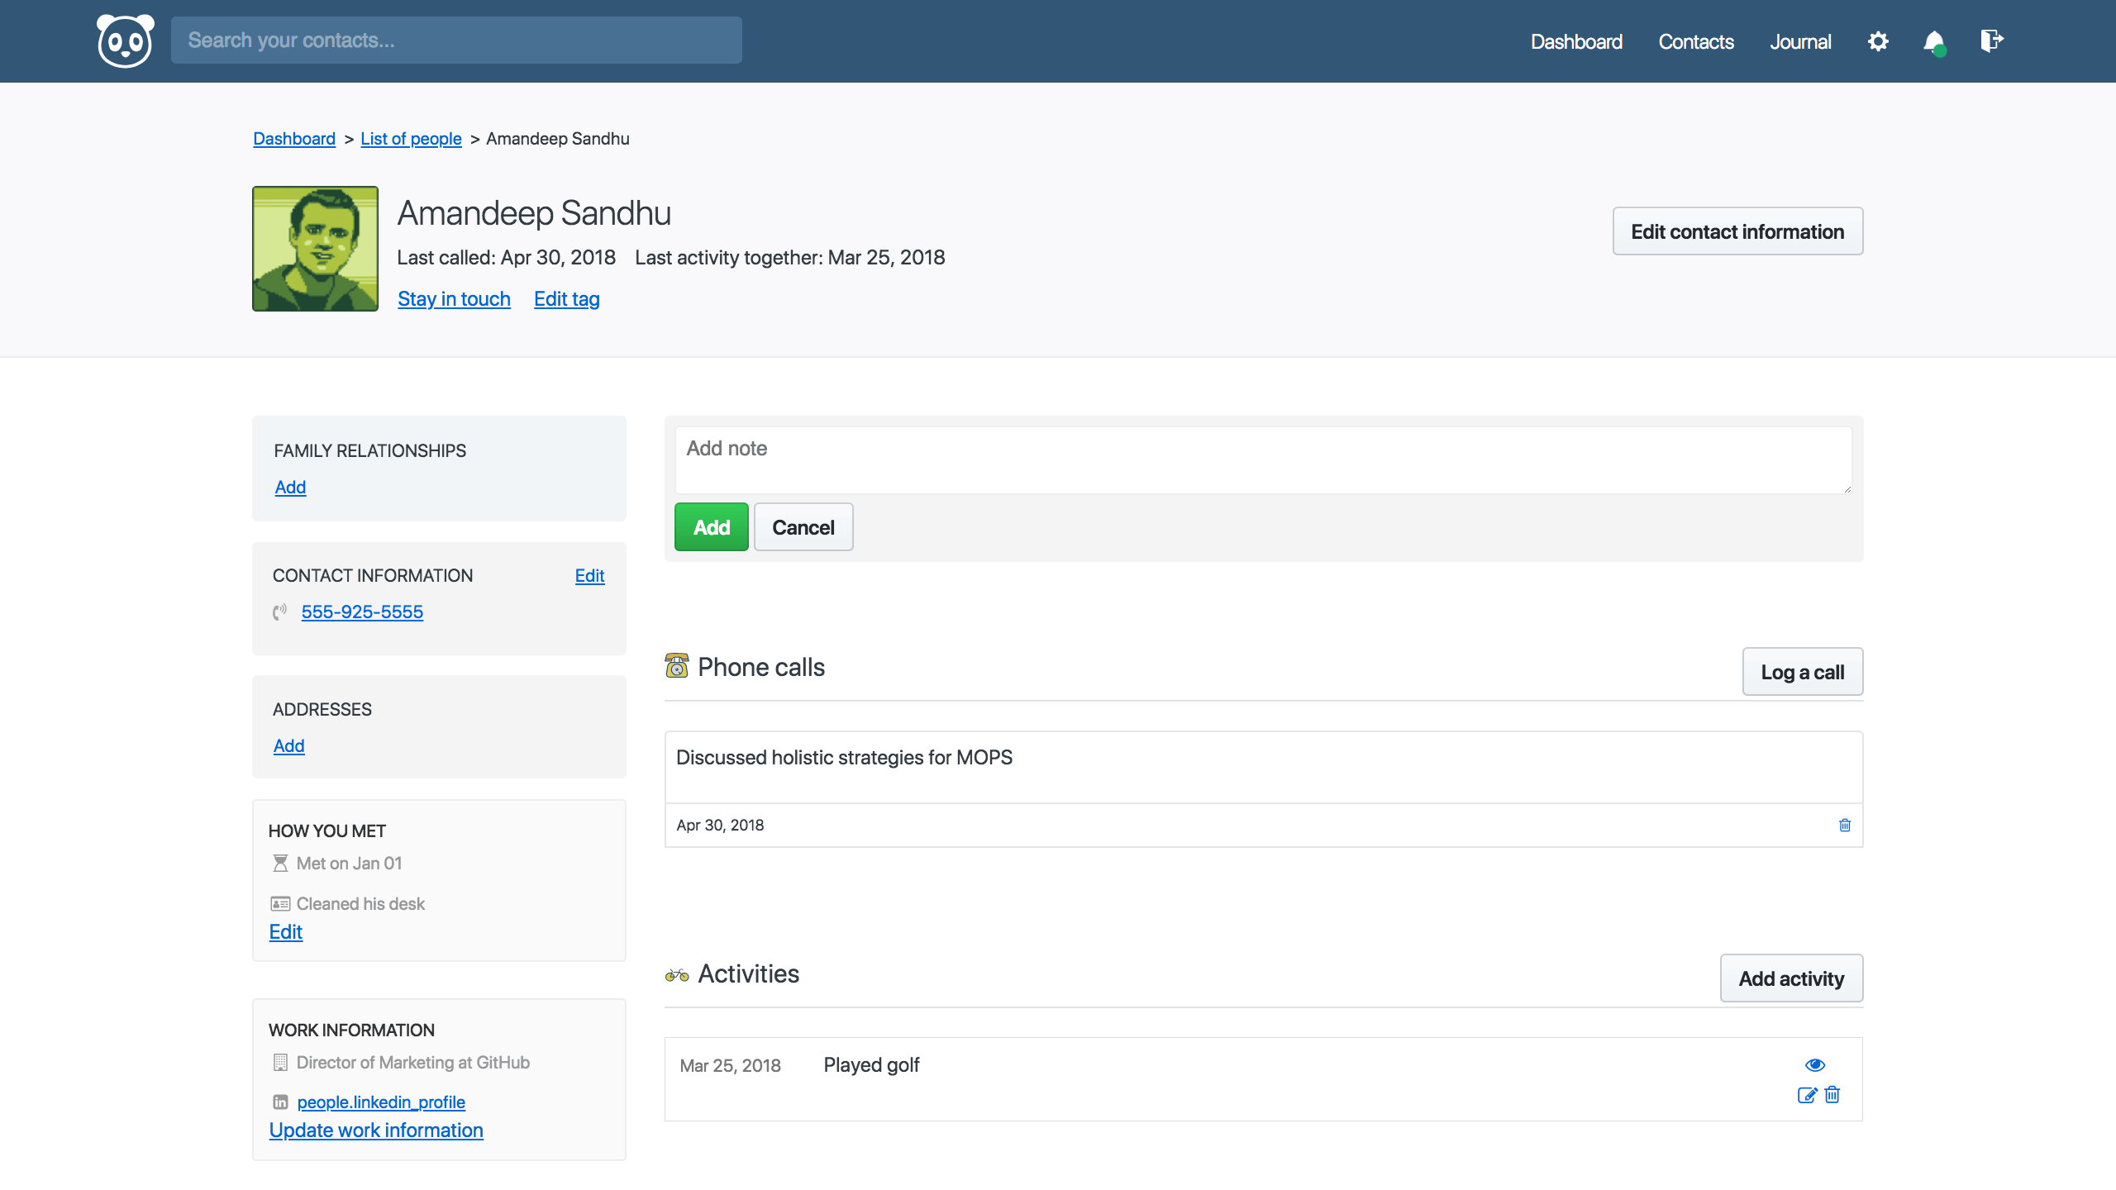
Task: Click the Stay in touch link
Action: 455,297
